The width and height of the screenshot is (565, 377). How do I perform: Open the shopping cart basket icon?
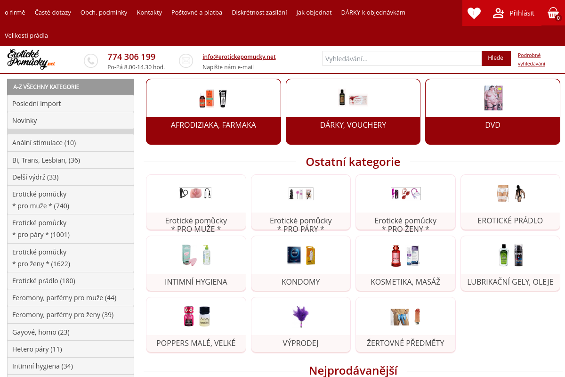[553, 13]
